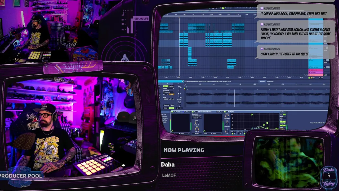
Task: Click the clip Gain slider
Action: tap(179, 94)
